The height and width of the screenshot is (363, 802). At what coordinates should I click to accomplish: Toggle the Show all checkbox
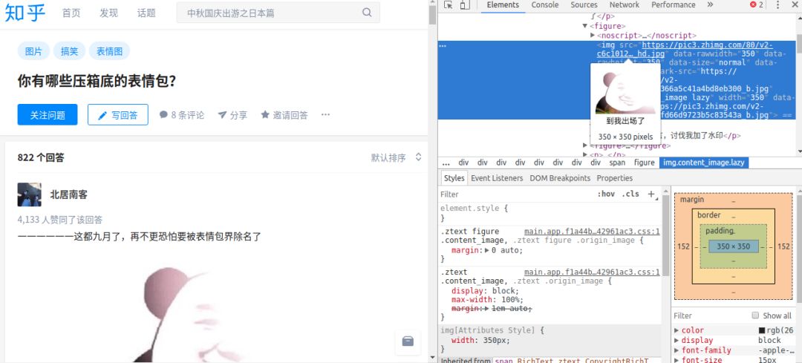755,315
